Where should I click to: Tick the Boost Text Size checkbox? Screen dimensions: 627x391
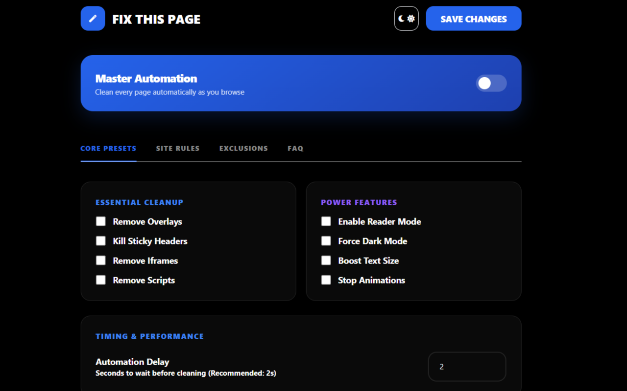(326, 261)
